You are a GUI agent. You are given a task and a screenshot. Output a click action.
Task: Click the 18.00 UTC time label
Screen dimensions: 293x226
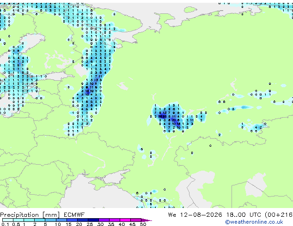(x=243, y=215)
